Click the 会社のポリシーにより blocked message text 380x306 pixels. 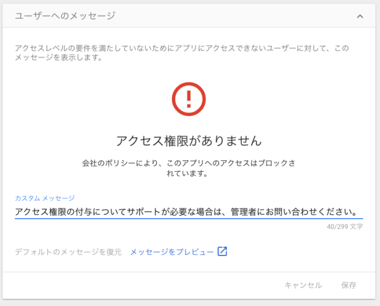click(x=189, y=168)
